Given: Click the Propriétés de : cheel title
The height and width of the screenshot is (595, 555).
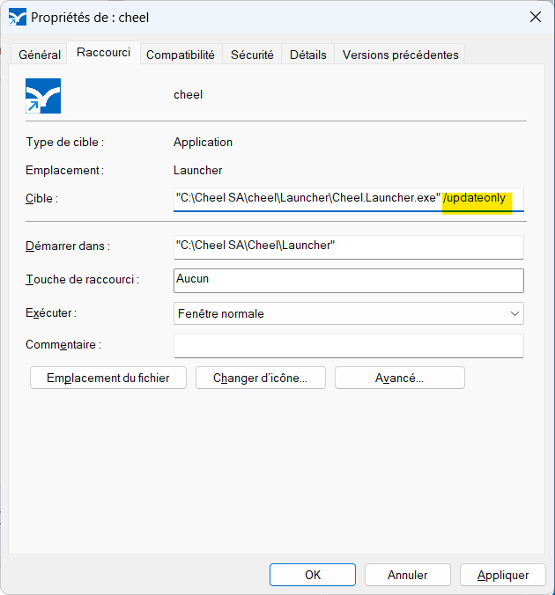Looking at the screenshot, I should pos(90,18).
